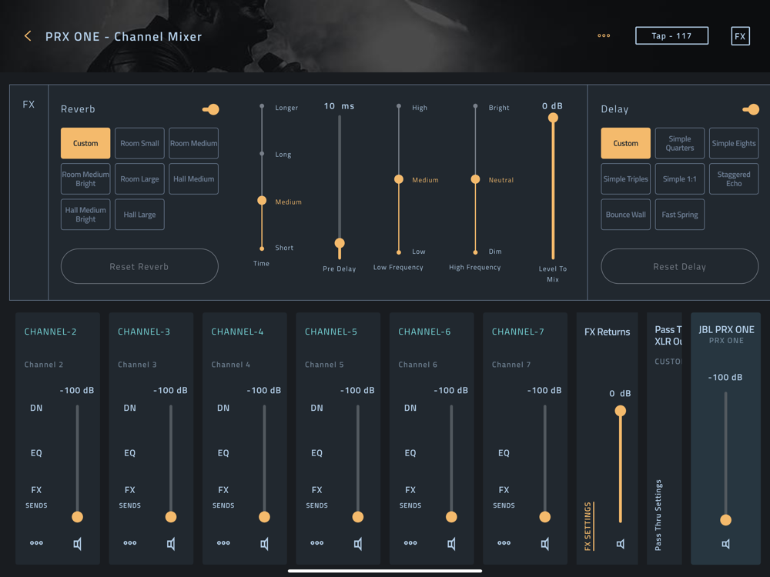Click the Reset Reverb button
770x577 pixels.
tap(139, 266)
